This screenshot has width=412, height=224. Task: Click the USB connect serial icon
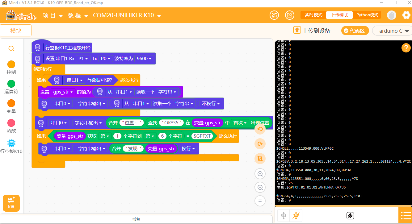284,215
